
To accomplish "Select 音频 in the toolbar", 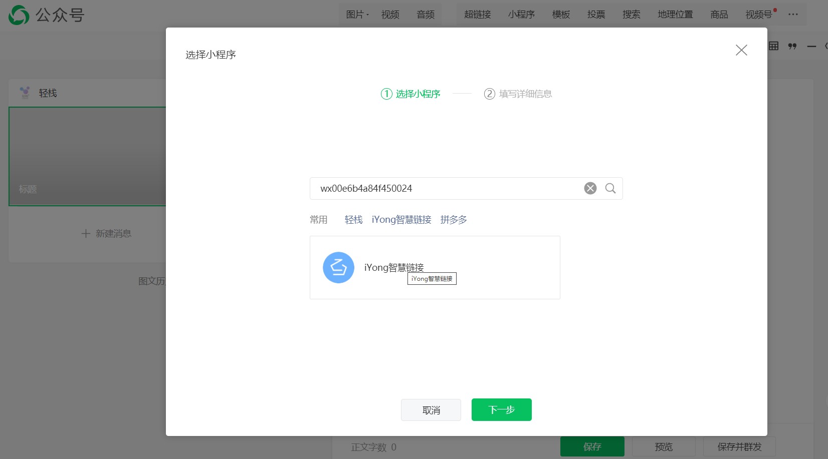I will [x=426, y=15].
